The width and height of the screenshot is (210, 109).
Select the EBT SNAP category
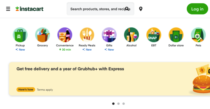154,35
